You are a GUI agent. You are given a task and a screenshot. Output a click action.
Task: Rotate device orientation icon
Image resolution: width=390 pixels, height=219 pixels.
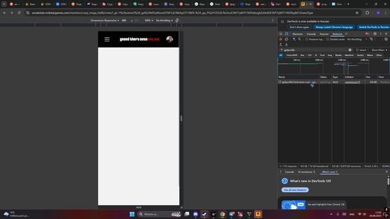tap(177, 20)
